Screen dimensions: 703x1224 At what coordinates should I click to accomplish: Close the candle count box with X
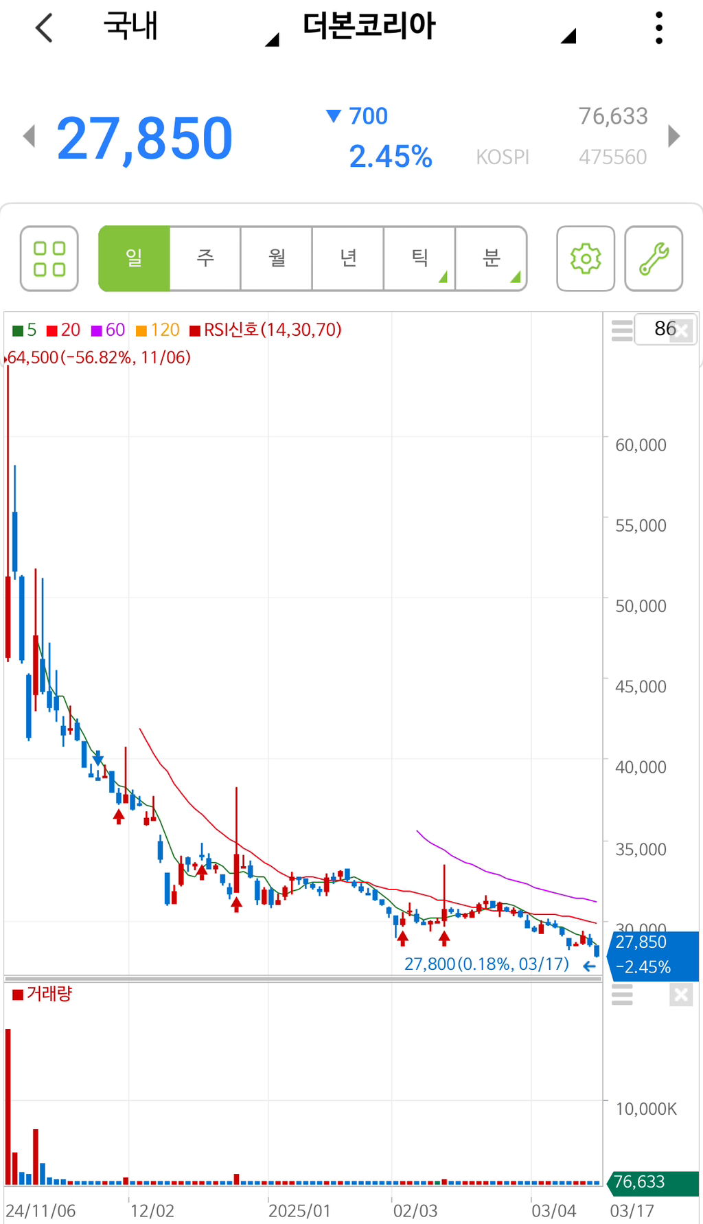click(x=682, y=332)
